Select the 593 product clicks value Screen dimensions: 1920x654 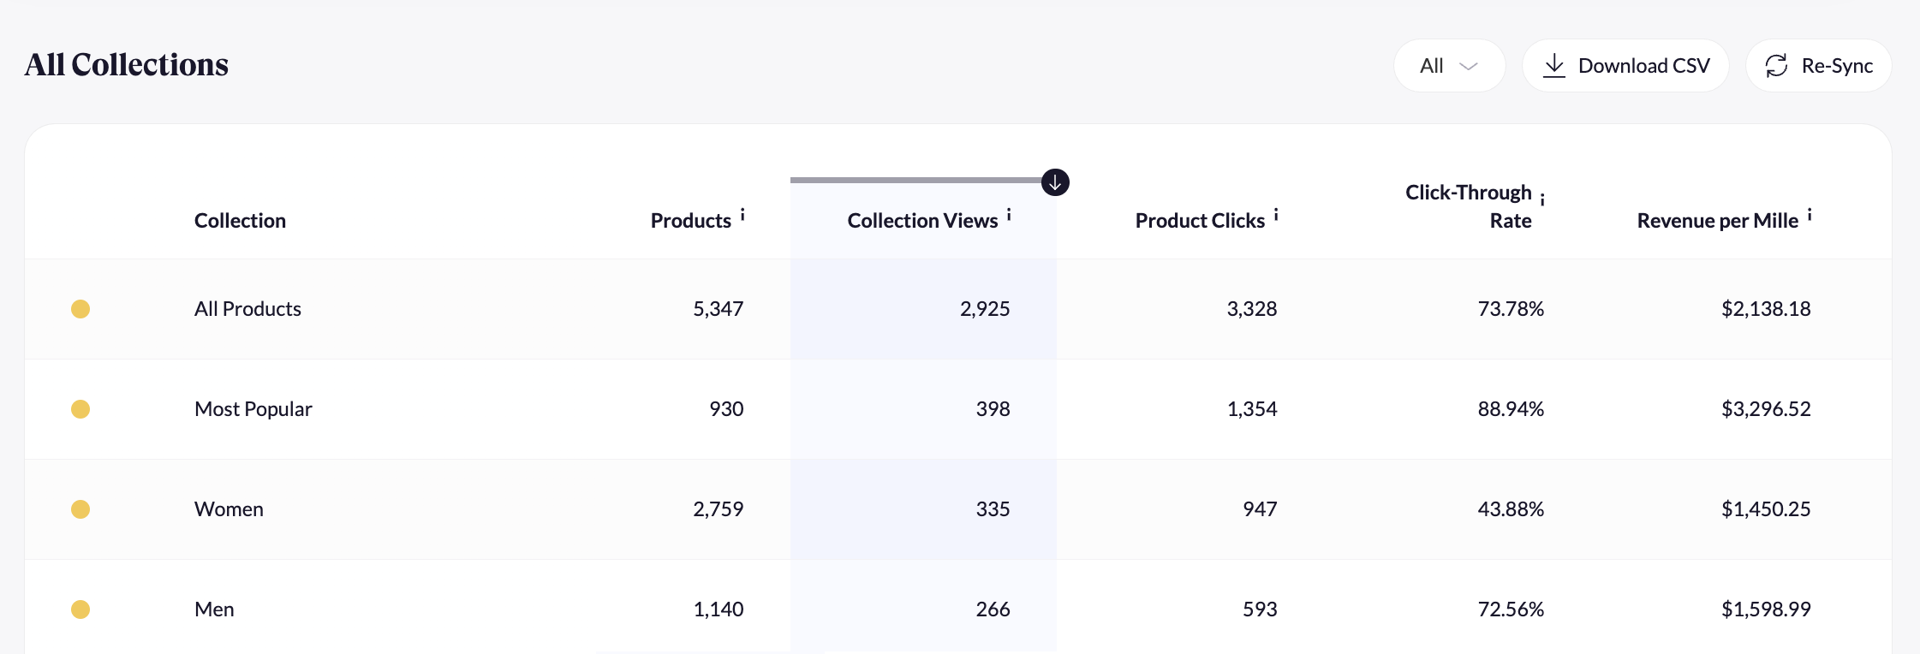pyautogui.click(x=1260, y=609)
